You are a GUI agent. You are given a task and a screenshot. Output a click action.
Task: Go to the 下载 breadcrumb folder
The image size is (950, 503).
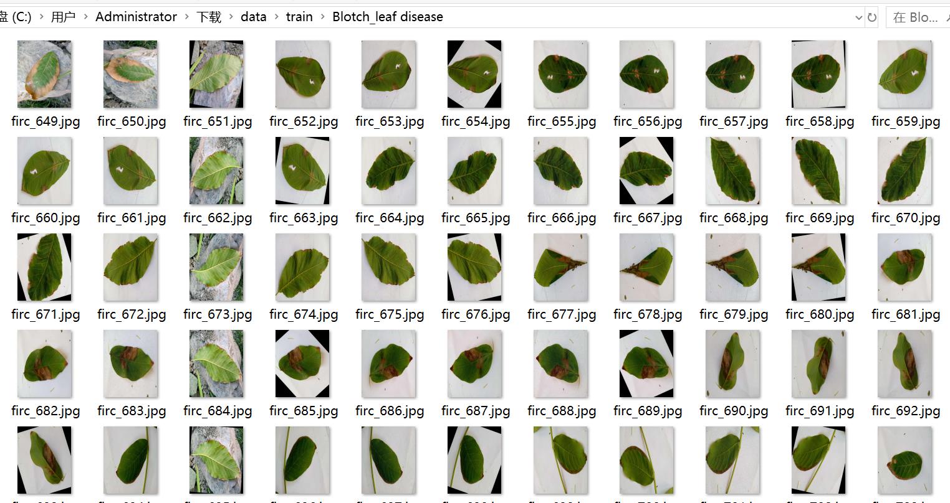click(x=209, y=17)
